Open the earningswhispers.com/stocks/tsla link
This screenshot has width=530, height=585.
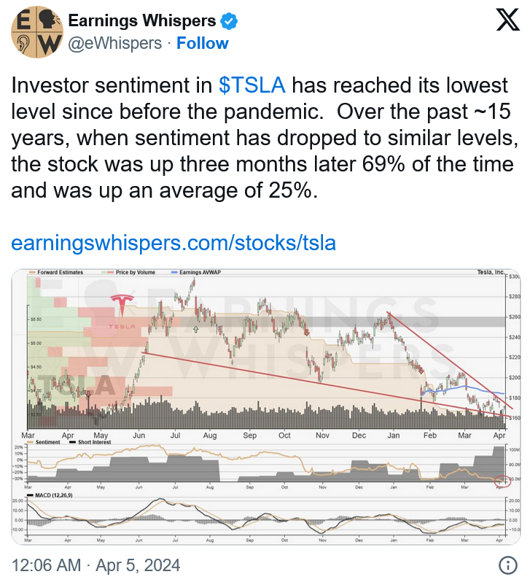pos(174,243)
